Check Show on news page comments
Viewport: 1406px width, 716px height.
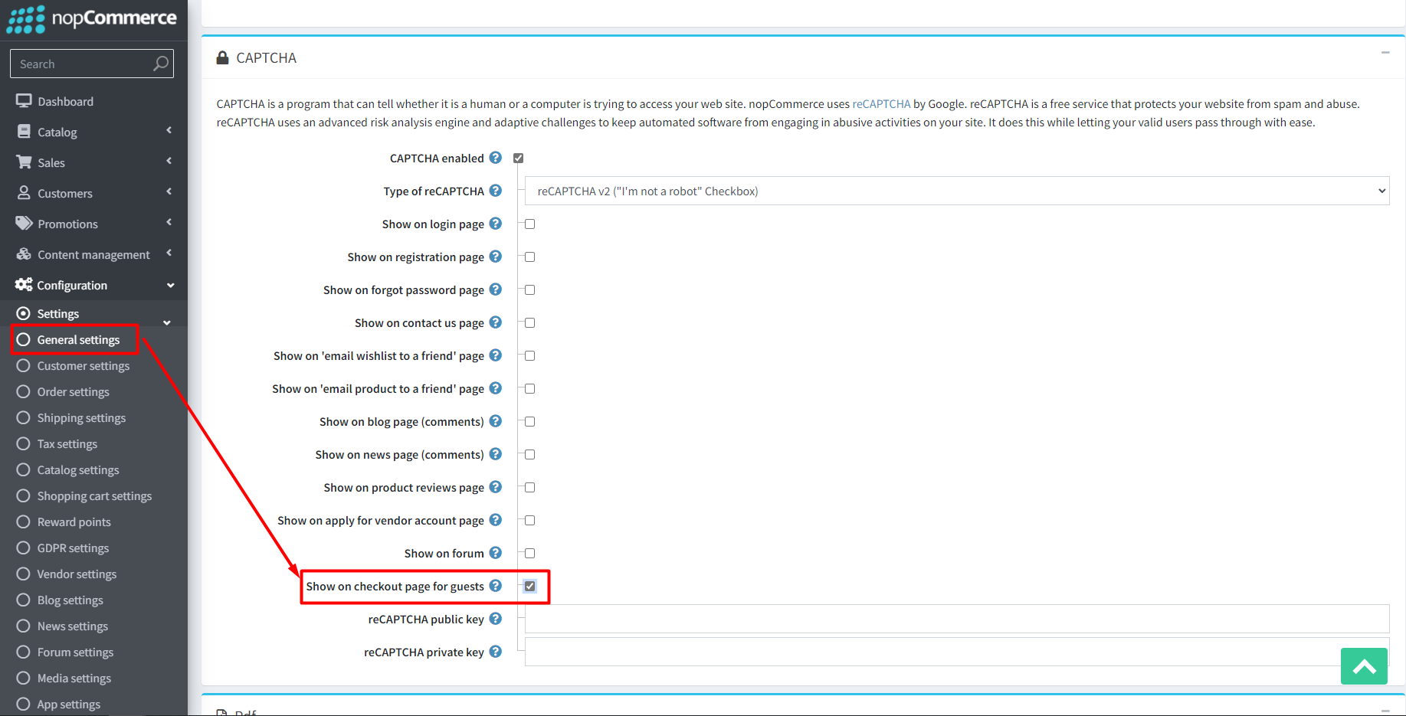tap(529, 454)
